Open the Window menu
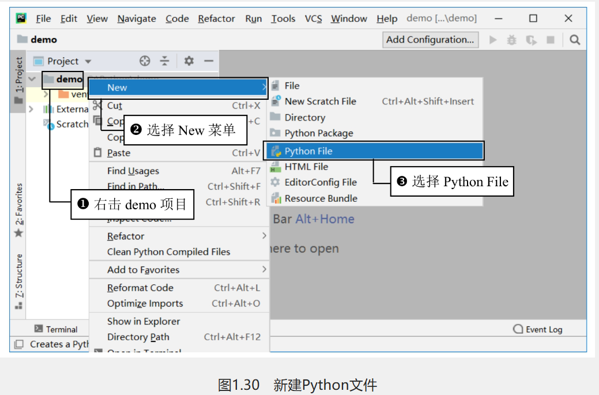Screen dimensions: 599x395 [x=349, y=18]
